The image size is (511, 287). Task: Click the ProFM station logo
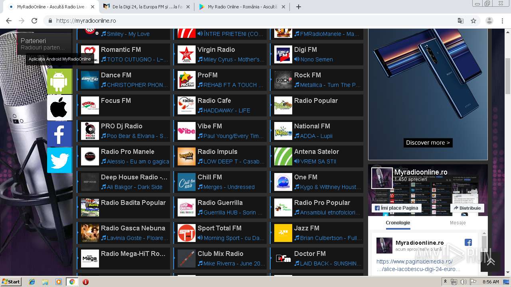click(186, 80)
